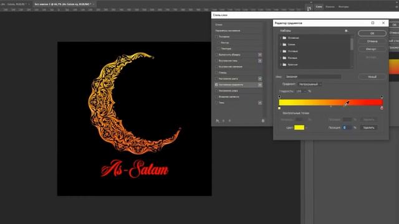The width and height of the screenshot is (399, 224).
Task: Add another Наложение градиента effect with plus icon
Action: point(260,85)
